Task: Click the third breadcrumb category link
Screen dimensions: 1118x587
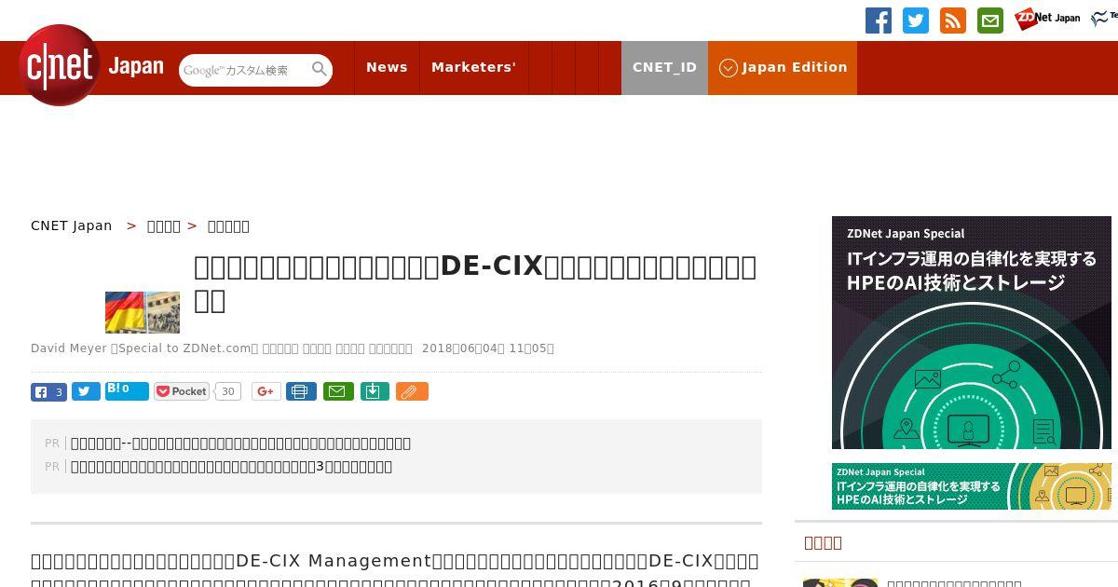Action: 228,225
